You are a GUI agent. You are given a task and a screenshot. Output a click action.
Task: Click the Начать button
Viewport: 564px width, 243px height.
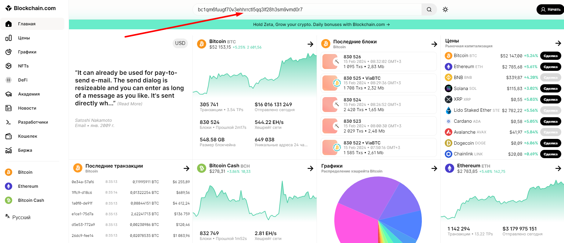click(551, 9)
